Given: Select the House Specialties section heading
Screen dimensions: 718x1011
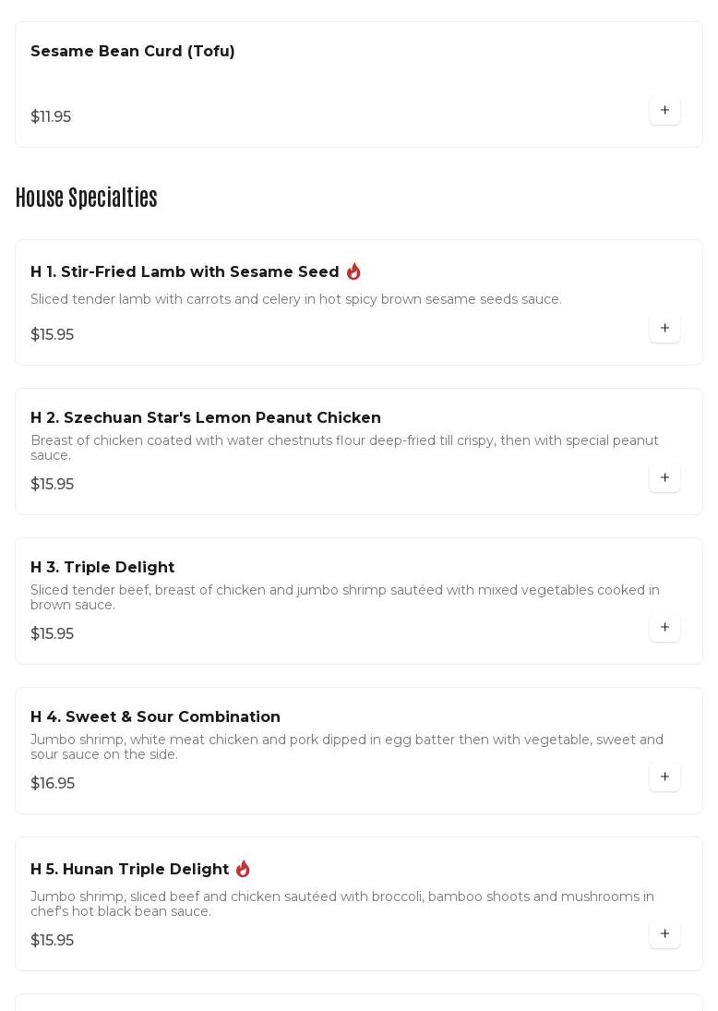Looking at the screenshot, I should point(87,198).
